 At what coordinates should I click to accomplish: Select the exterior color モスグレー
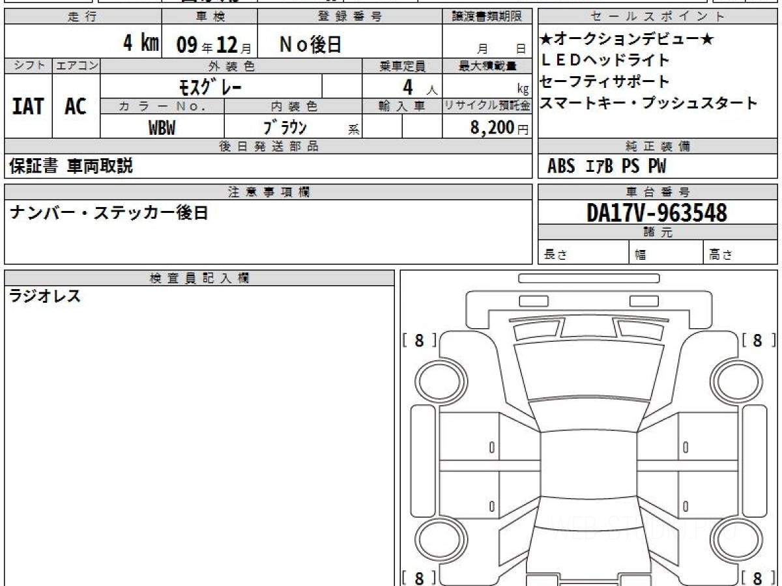[210, 86]
